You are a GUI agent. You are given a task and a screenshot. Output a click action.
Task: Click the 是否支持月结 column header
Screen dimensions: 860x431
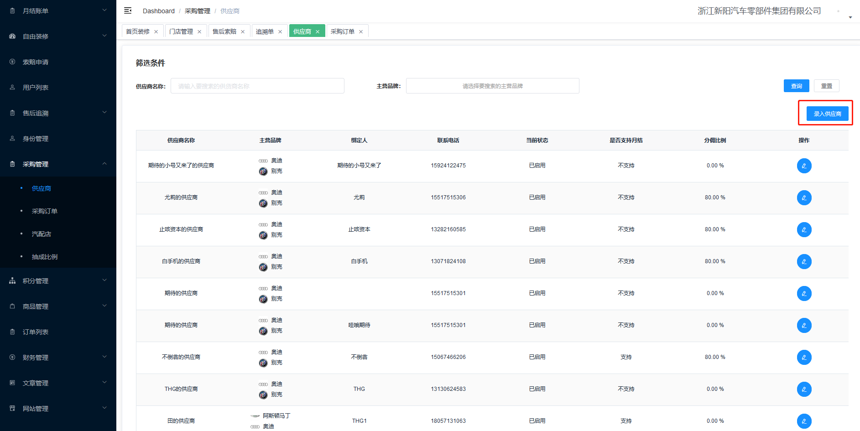click(626, 140)
